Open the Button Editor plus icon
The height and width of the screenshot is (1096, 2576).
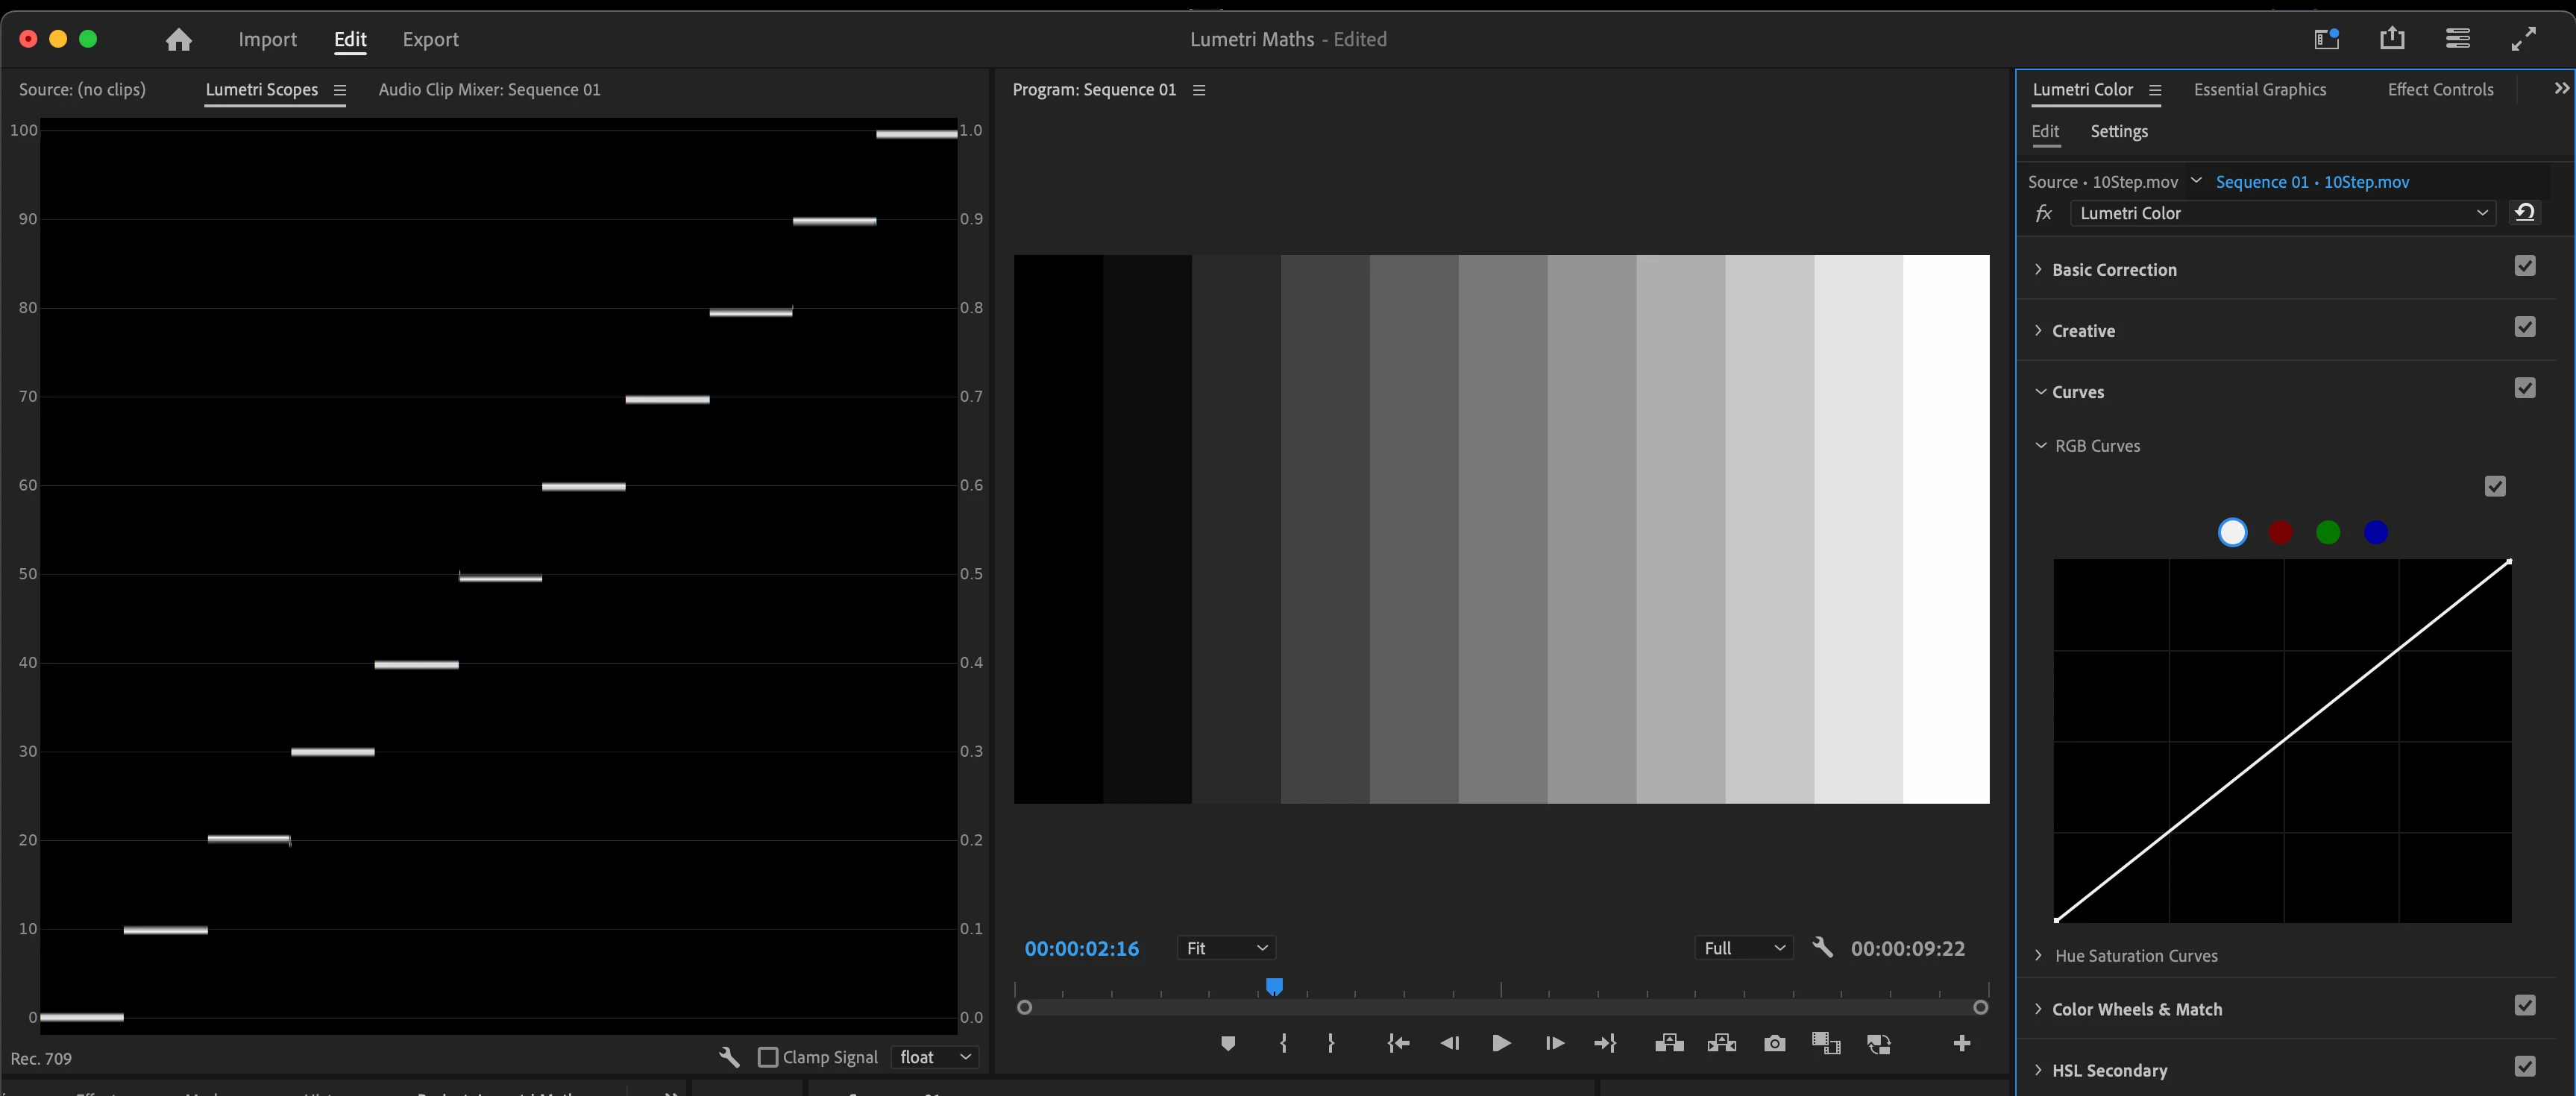(1961, 1044)
